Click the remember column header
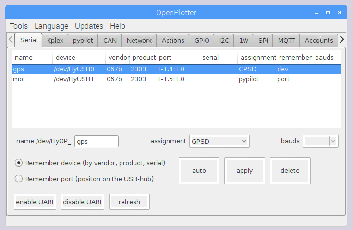The height and width of the screenshot is (230, 353). tap(294, 58)
